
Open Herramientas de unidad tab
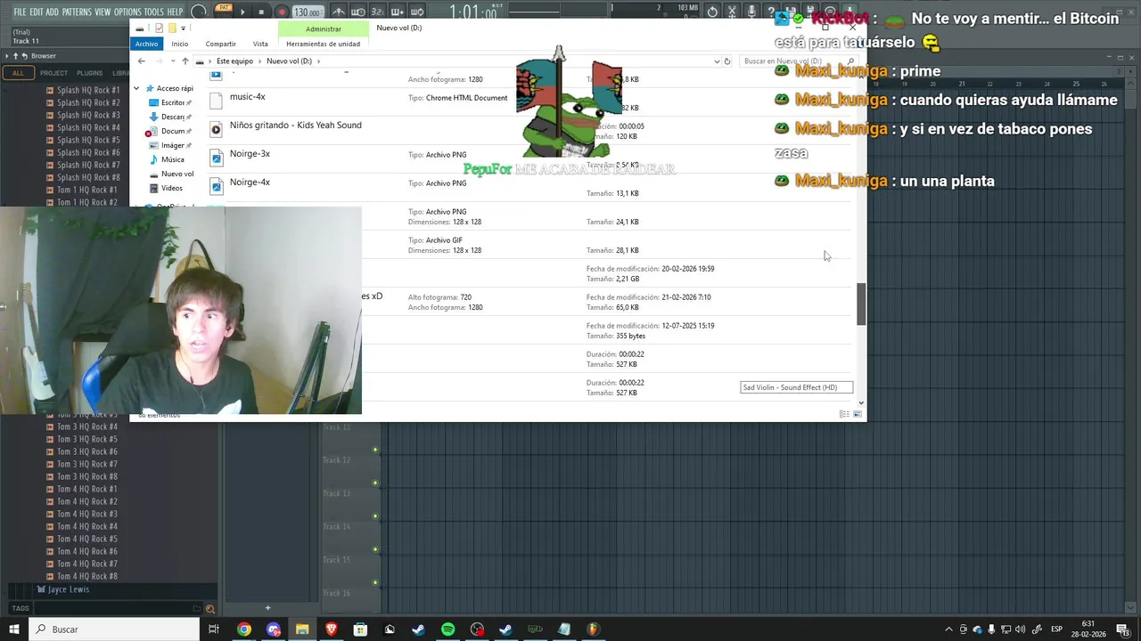pyautogui.click(x=323, y=44)
